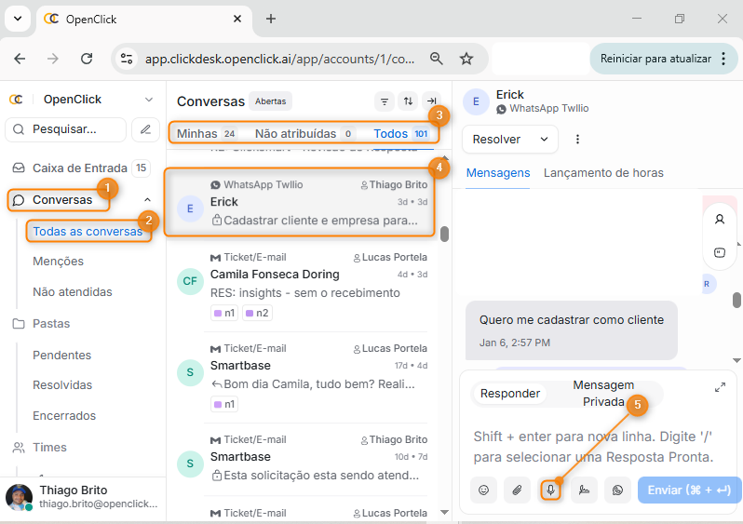Screen dimensions: 743x524
Task: Expand the OpenClick account dropdown
Action: pyautogui.click(x=148, y=100)
